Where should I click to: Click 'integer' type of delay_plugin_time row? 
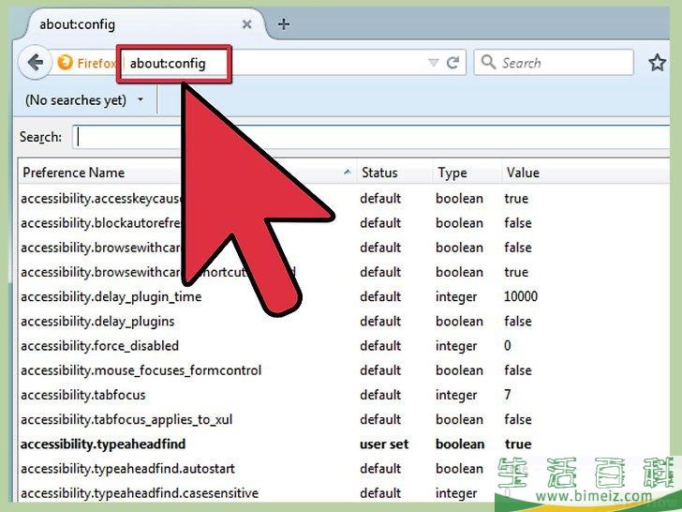coord(456,298)
